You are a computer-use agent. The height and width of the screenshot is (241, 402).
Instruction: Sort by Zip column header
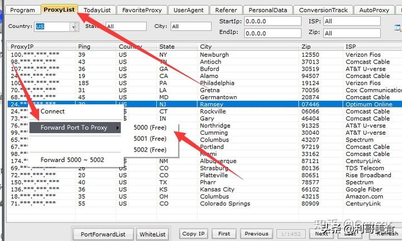(x=320, y=47)
